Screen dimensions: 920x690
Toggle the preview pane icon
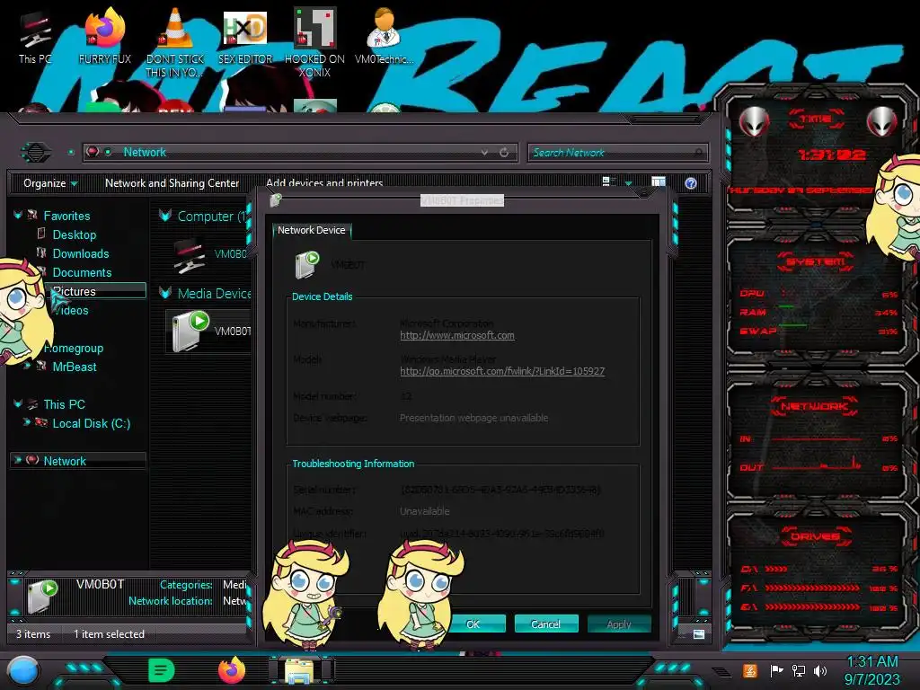tap(659, 181)
